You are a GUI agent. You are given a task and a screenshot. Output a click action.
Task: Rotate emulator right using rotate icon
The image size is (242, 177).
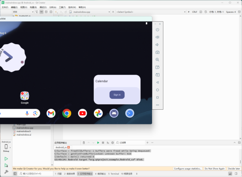(x=157, y=75)
